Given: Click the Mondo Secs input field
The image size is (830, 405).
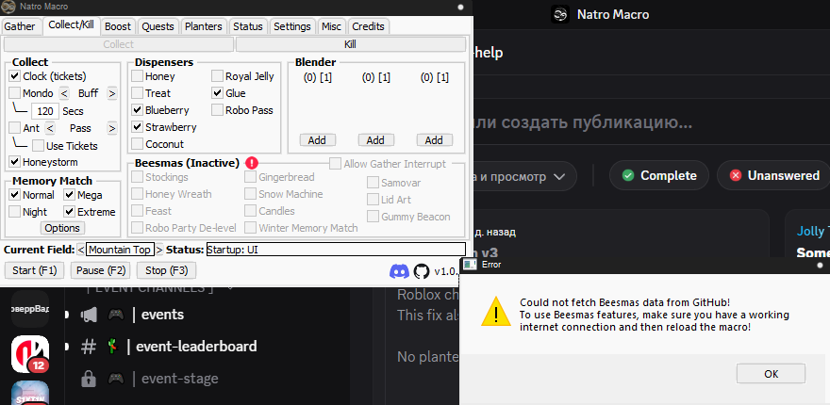Looking at the screenshot, I should [x=45, y=111].
